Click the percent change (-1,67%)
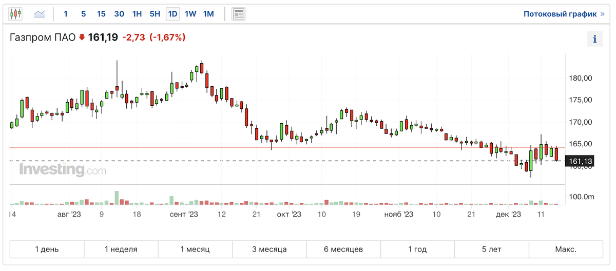The height and width of the screenshot is (271, 616). (167, 37)
